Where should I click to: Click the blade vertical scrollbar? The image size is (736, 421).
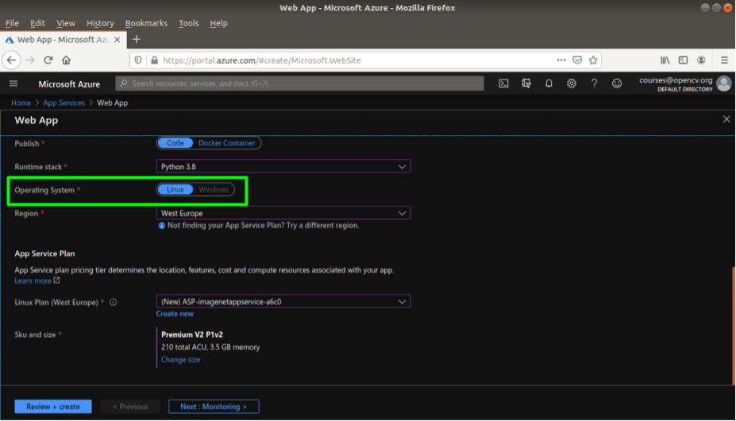pos(733,326)
